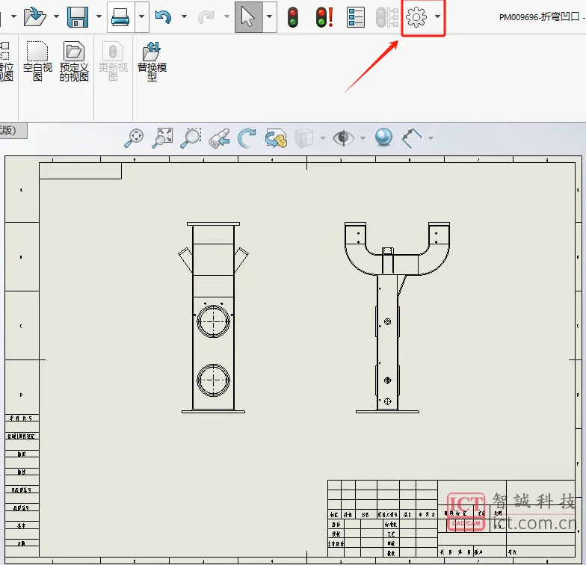Insert 空白视图 empty view
Screen dimensions: 586x565
[37, 61]
